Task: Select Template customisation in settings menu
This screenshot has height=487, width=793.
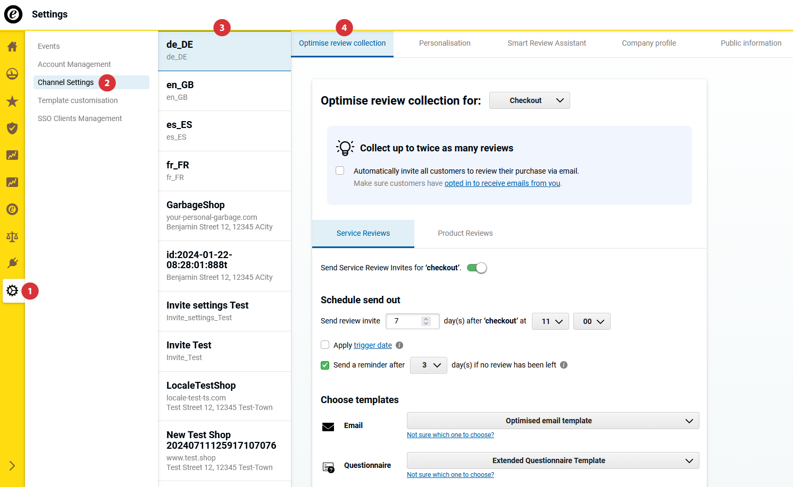Action: coord(78,100)
